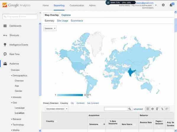Viewport: 177px width, 132px height.
Task: Open the Gender report
Action: (19, 91)
